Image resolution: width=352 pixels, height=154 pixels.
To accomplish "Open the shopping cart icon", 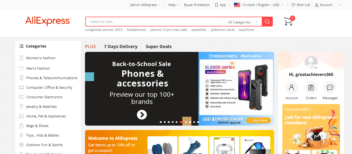I will pyautogui.click(x=288, y=22).
